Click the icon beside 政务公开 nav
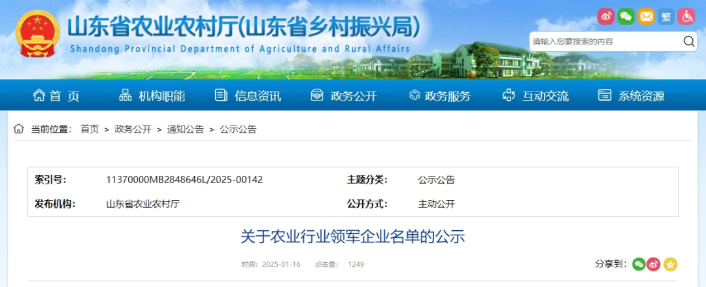 pos(318,95)
